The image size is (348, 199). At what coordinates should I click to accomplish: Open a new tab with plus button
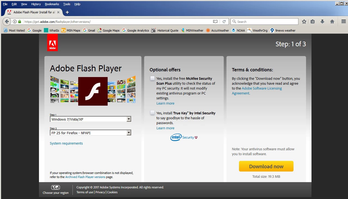click(x=67, y=12)
